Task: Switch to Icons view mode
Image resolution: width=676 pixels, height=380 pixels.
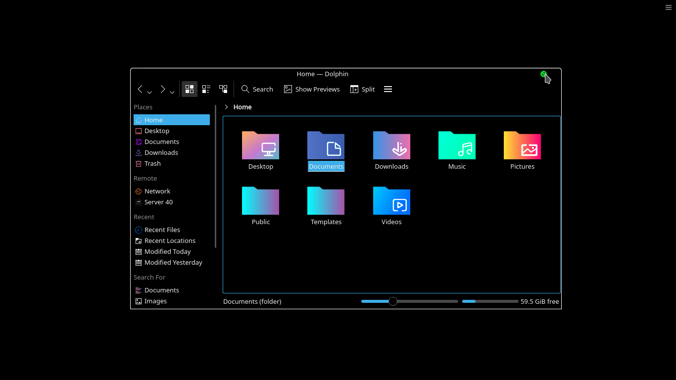Action: (190, 89)
